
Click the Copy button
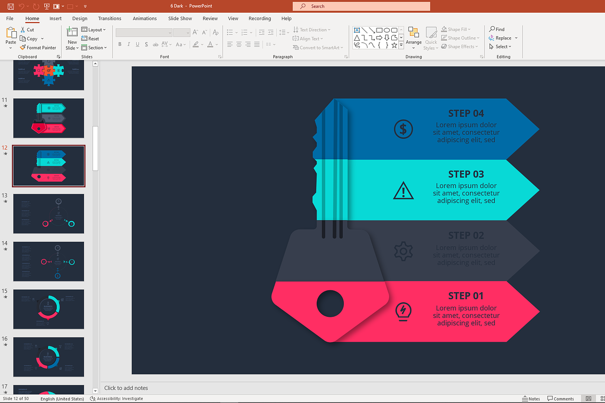point(29,39)
